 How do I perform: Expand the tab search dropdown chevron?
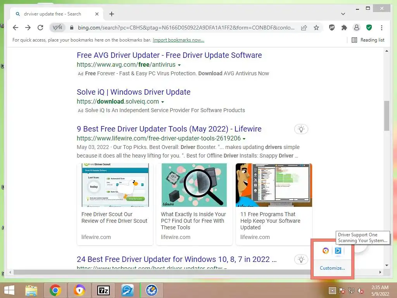pyautogui.click(x=343, y=14)
